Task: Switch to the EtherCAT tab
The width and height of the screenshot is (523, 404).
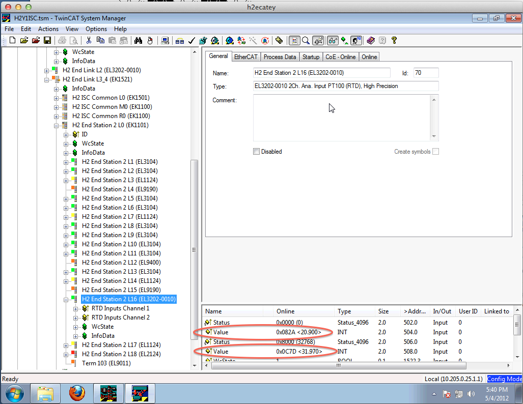Action: [246, 57]
